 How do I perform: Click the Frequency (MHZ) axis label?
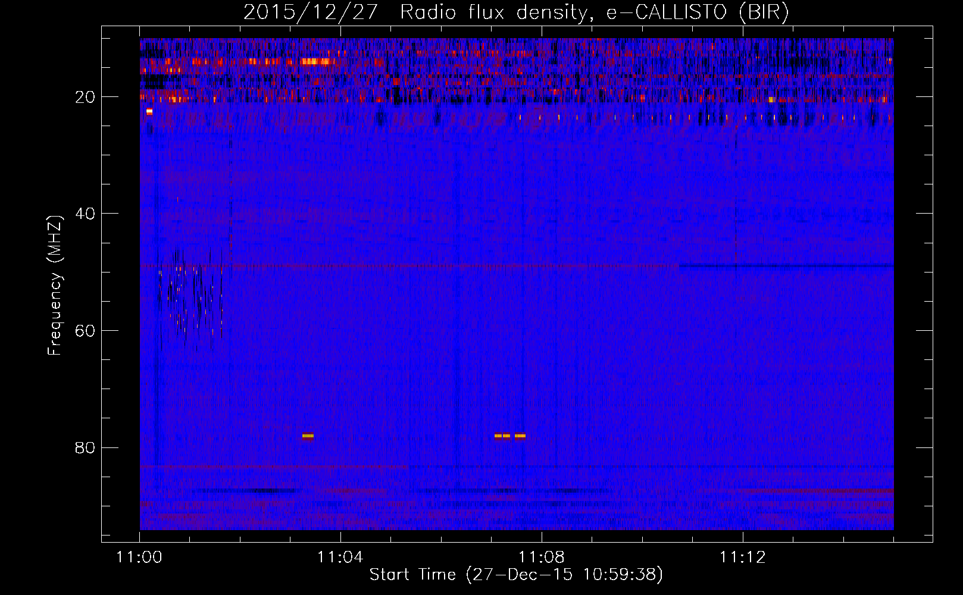pyautogui.click(x=55, y=286)
